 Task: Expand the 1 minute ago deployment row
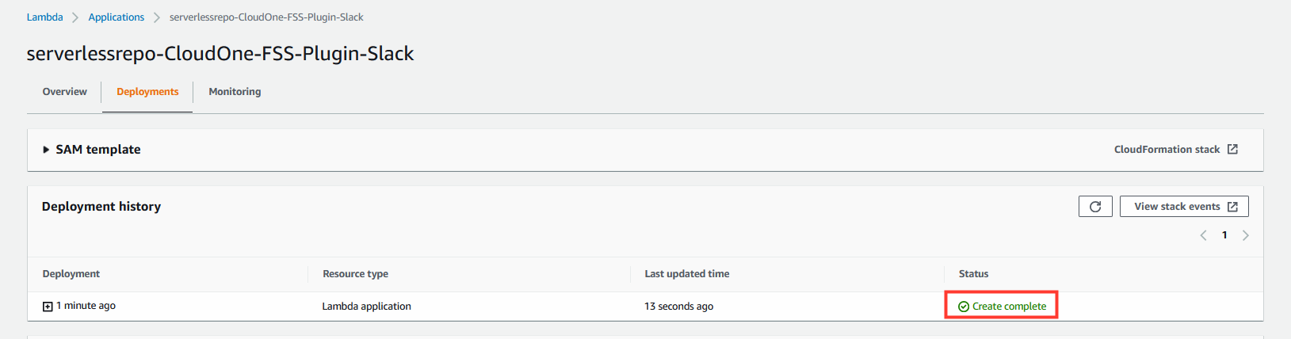click(48, 307)
